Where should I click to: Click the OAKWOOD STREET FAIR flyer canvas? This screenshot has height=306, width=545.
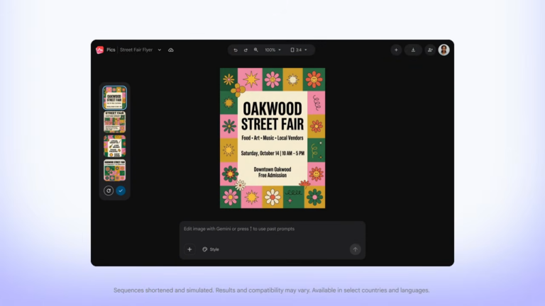pyautogui.click(x=272, y=138)
